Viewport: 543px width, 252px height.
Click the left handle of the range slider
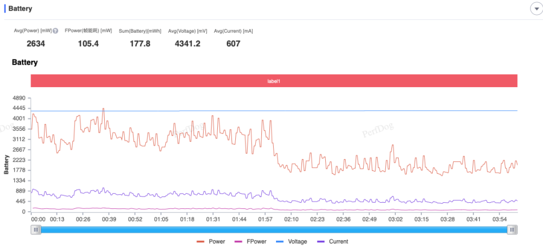point(36,229)
